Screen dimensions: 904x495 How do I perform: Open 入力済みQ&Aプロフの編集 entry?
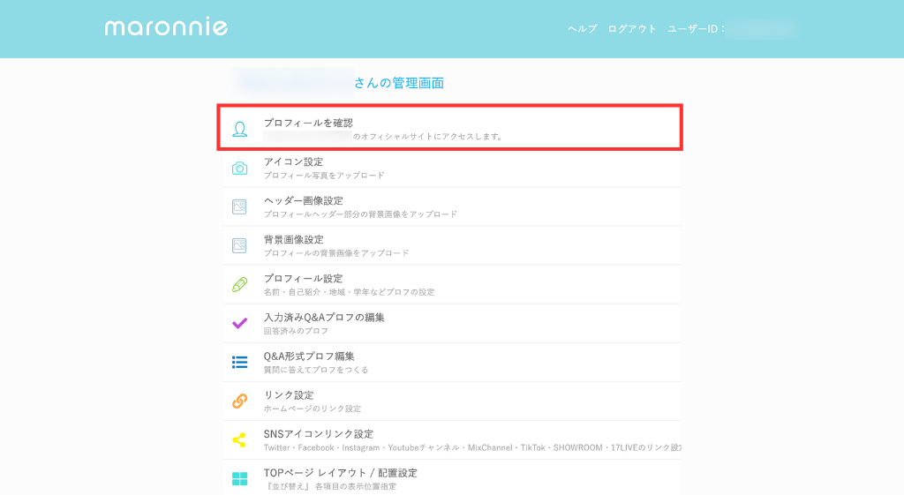click(x=452, y=323)
